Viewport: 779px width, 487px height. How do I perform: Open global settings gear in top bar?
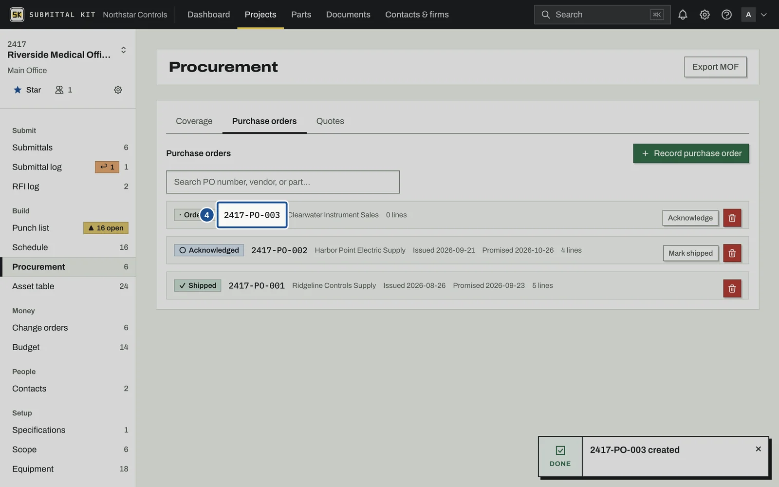(705, 15)
